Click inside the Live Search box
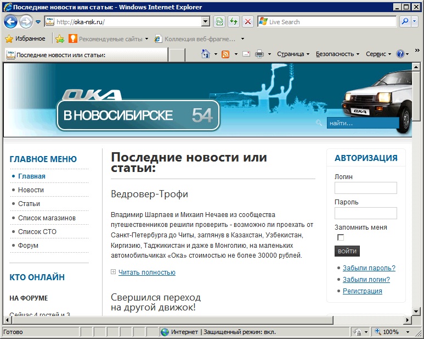 [x=327, y=21]
